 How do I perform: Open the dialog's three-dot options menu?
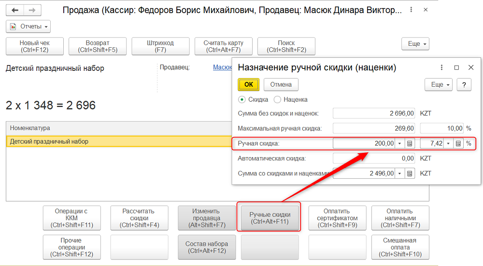pos(441,68)
